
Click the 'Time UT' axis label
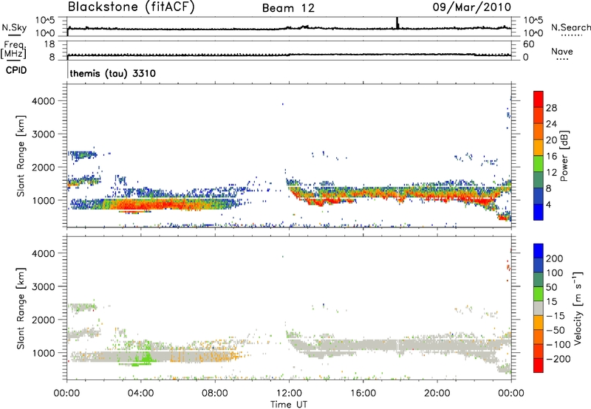288,405
